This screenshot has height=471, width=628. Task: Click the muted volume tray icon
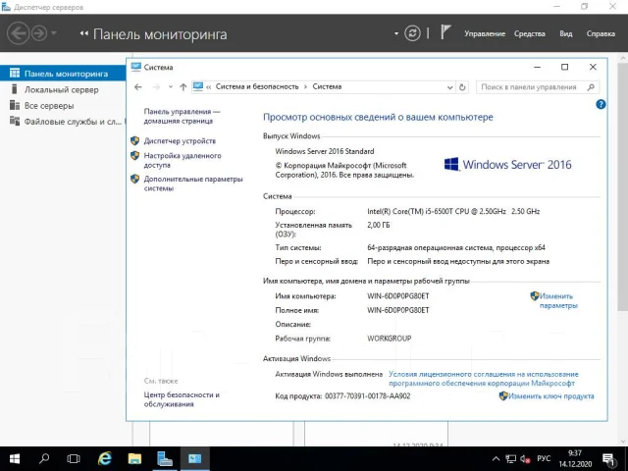(x=525, y=459)
